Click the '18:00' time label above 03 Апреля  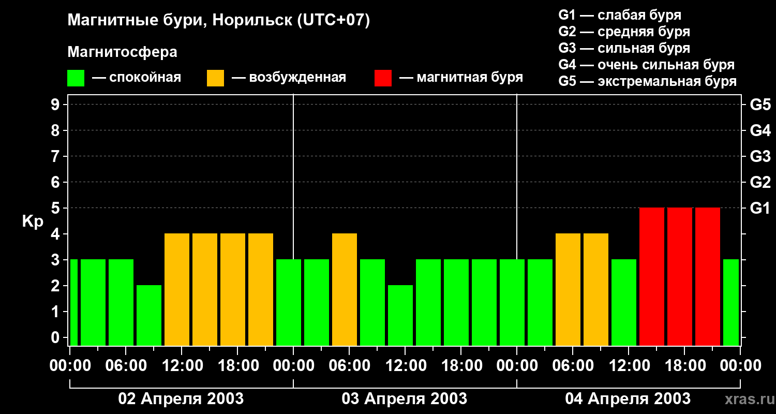point(461,366)
